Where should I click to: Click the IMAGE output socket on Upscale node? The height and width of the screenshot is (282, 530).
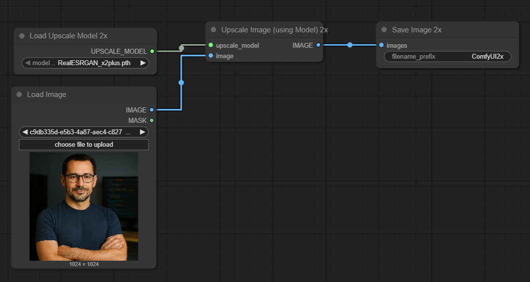(x=318, y=45)
